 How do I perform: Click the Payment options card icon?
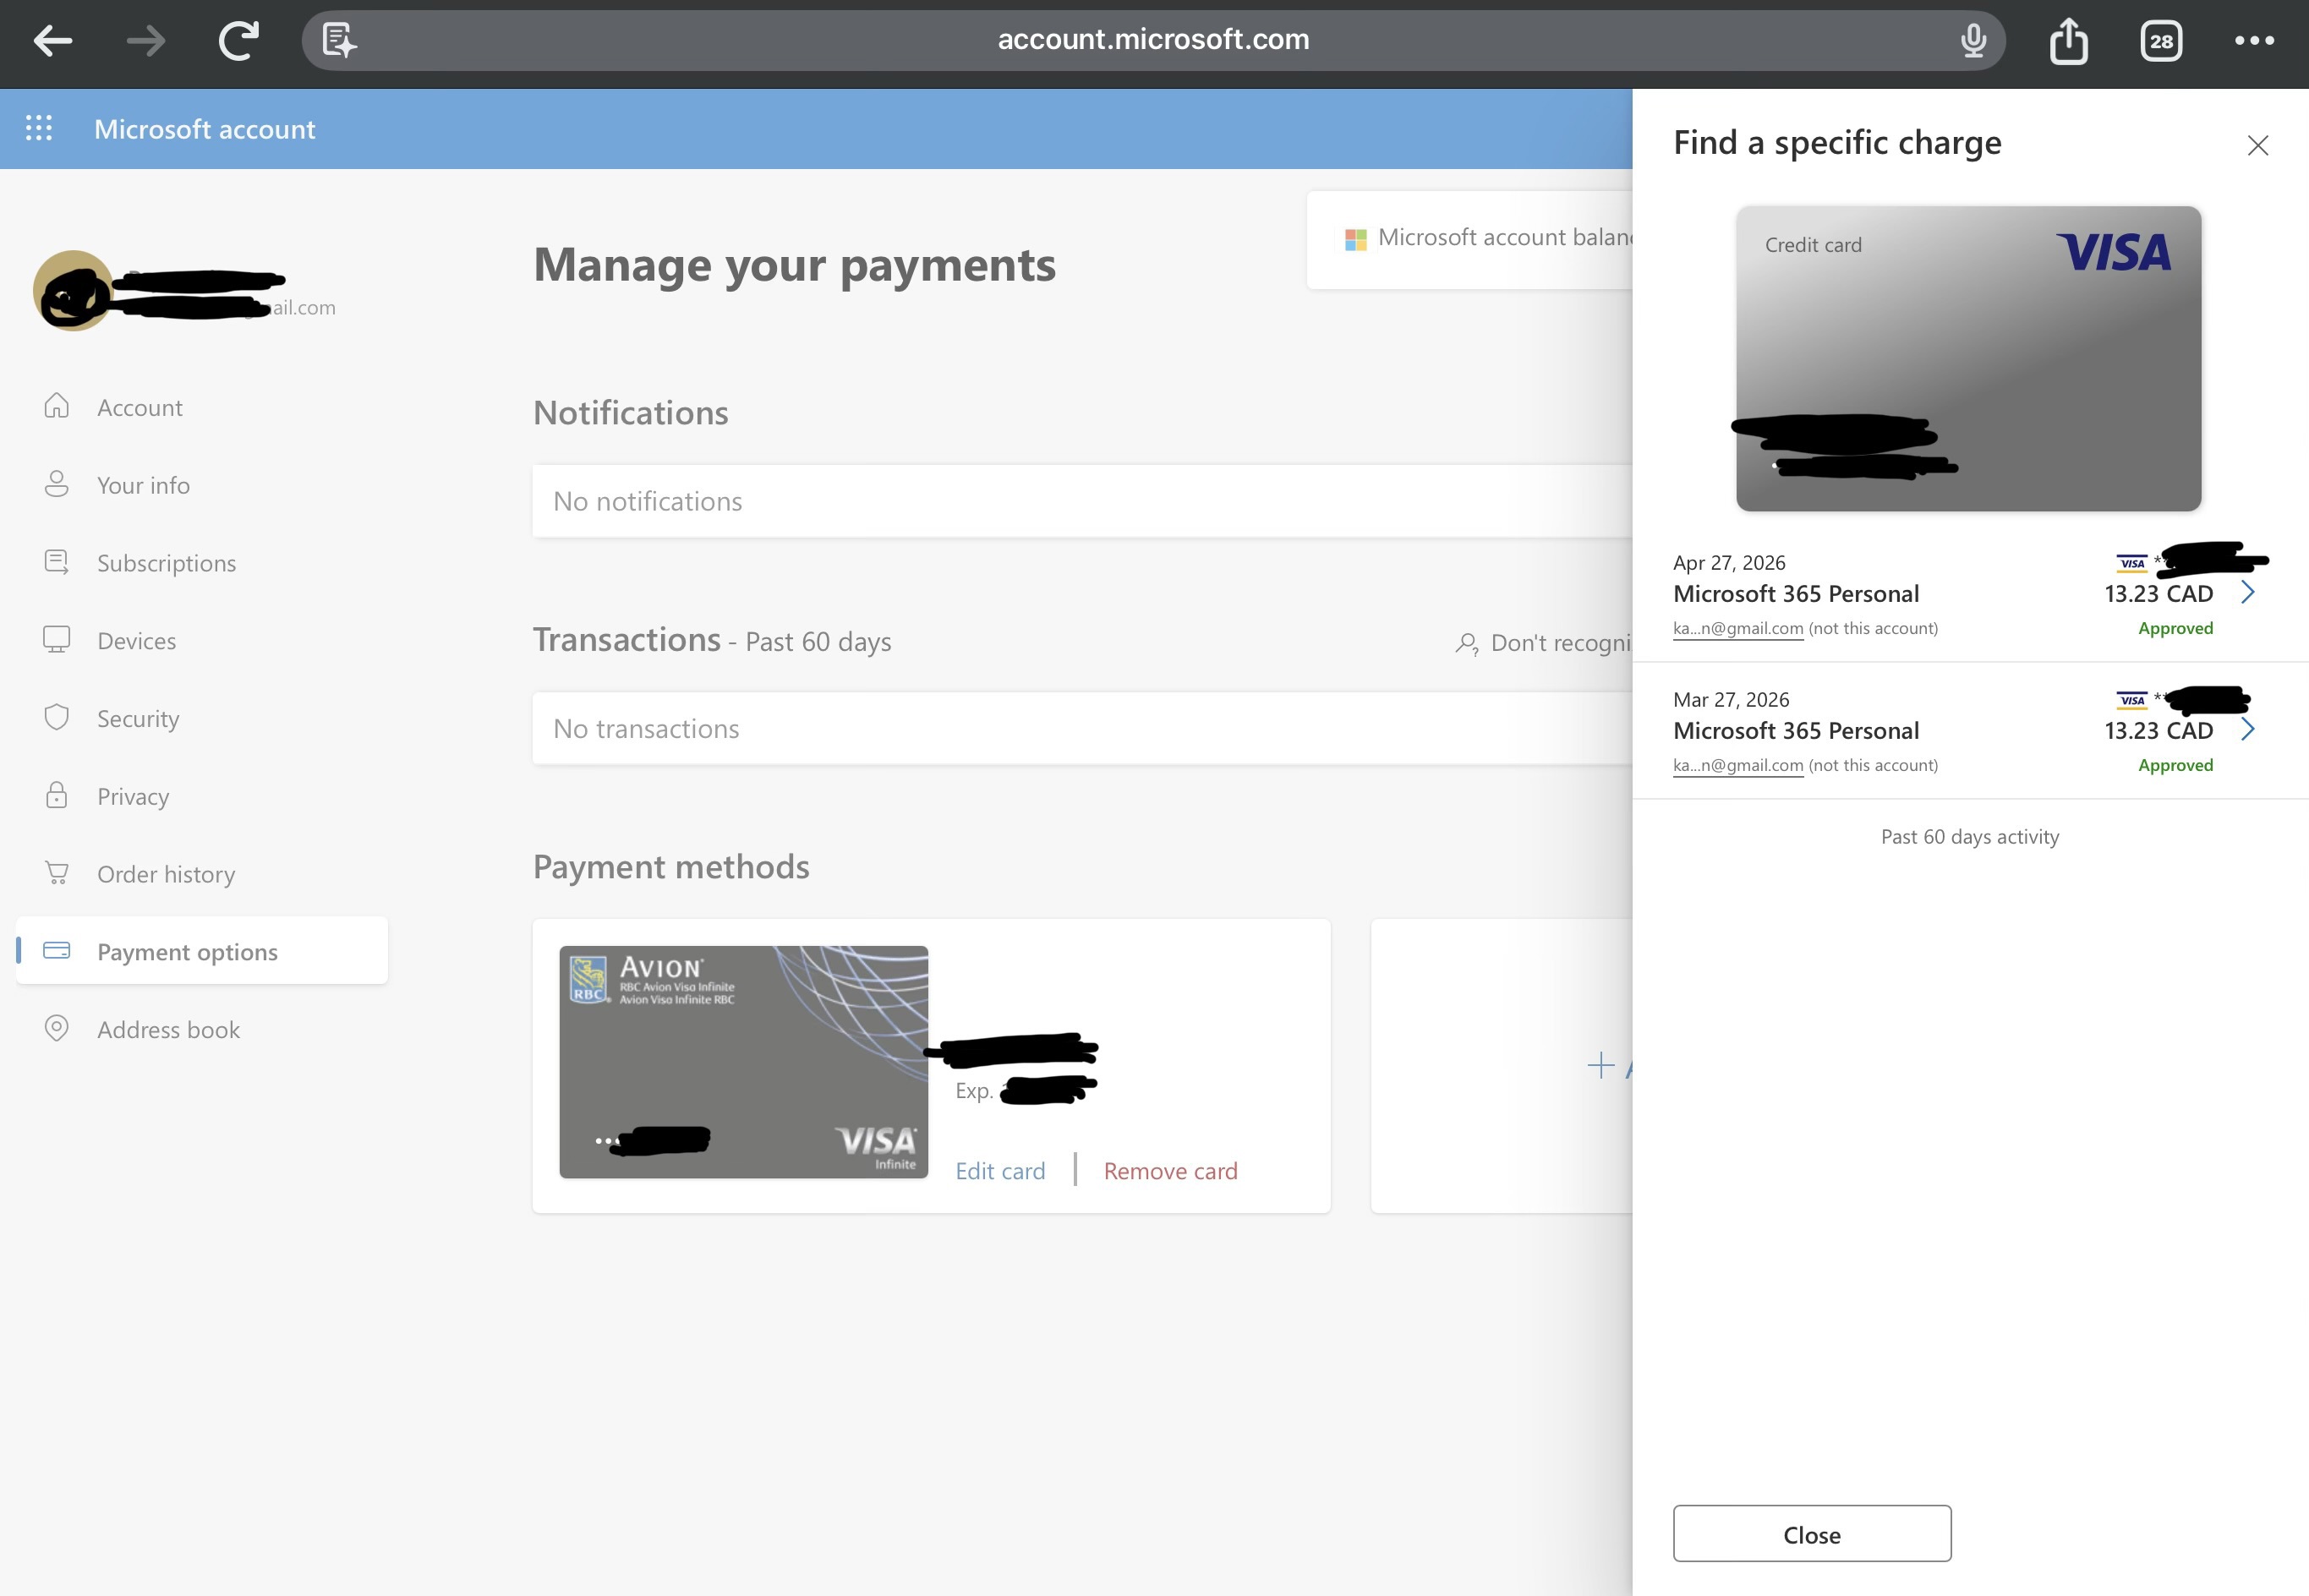pyautogui.click(x=57, y=950)
